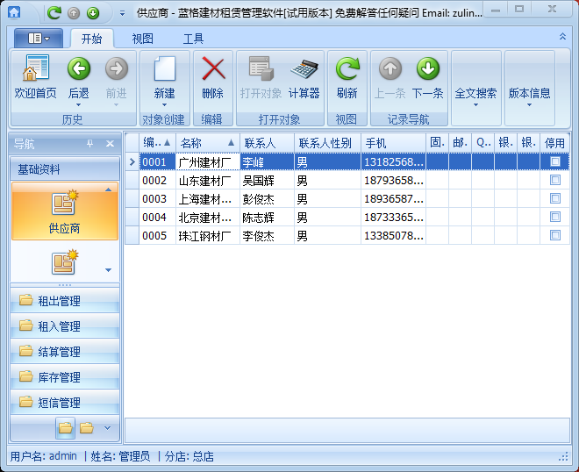The image size is (579, 472).
Task: Close the 导航 navigation panel
Action: click(110, 143)
